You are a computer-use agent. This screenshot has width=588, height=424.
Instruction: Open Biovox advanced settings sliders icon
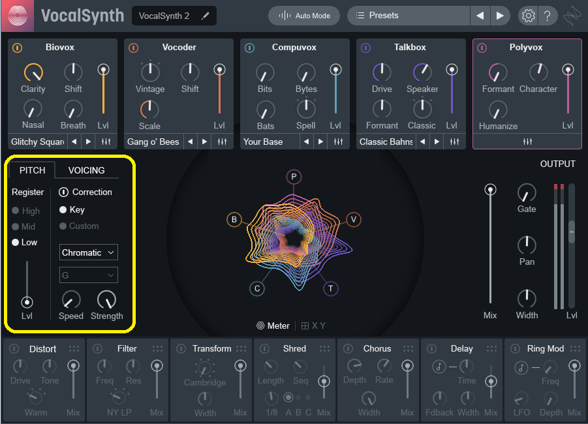tap(106, 142)
